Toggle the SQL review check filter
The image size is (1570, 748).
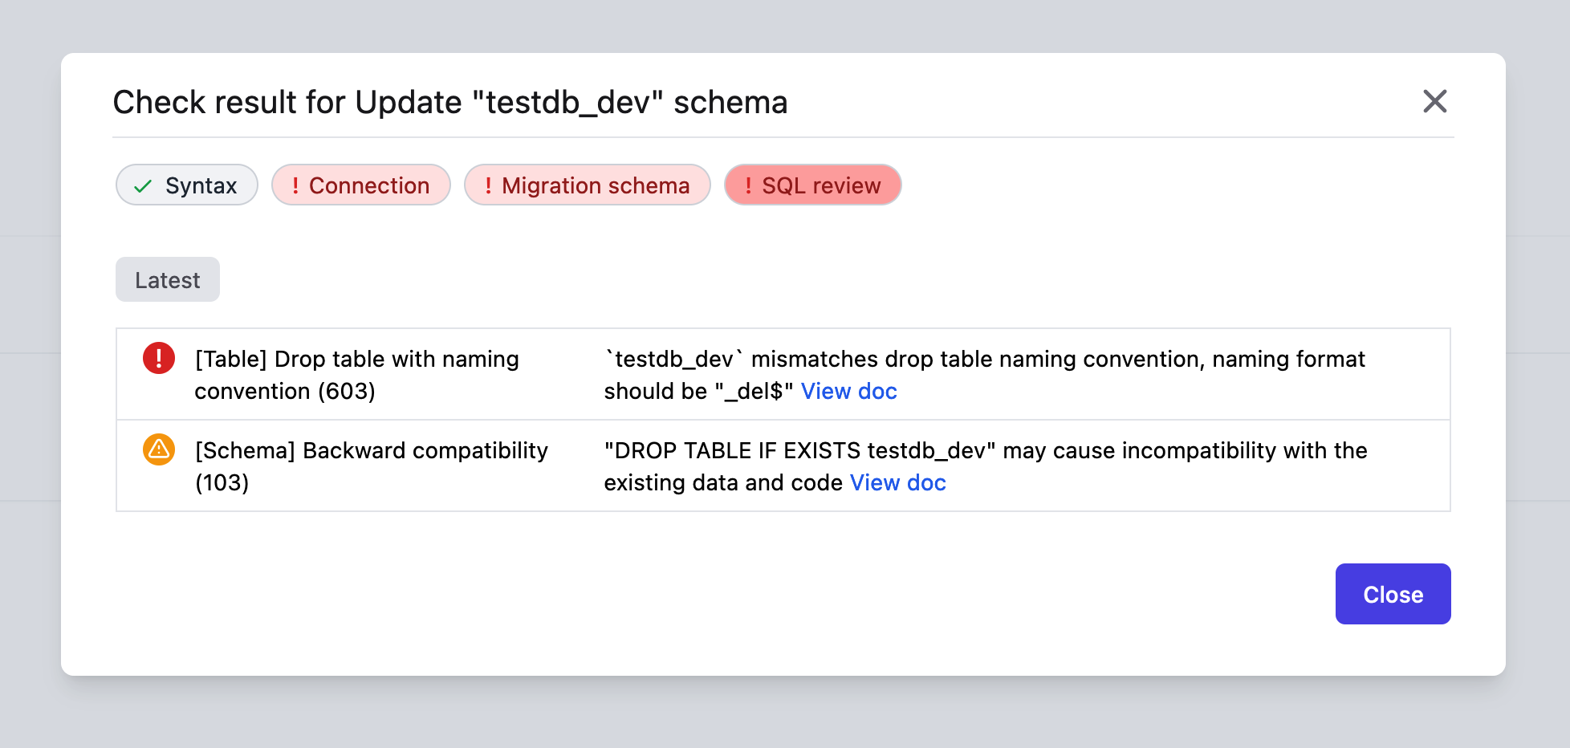(812, 185)
